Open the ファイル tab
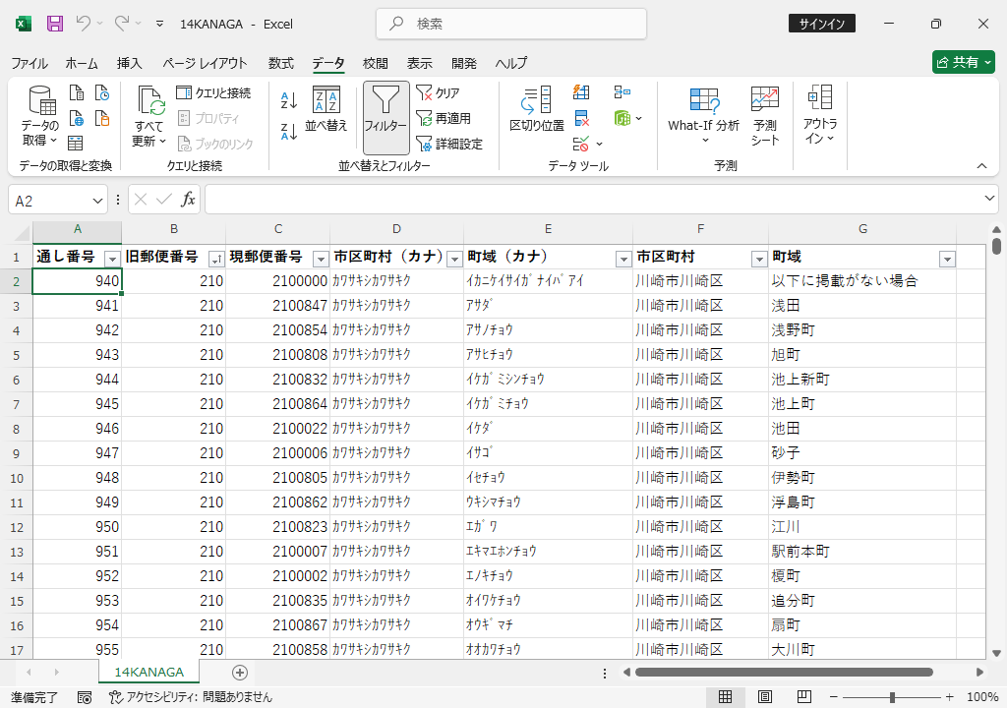This screenshot has height=708, width=1007. [30, 63]
